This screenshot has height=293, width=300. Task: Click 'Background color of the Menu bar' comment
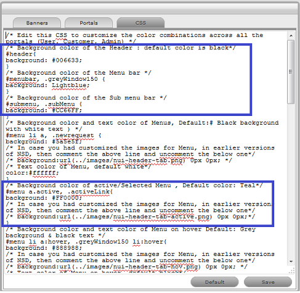[79, 73]
